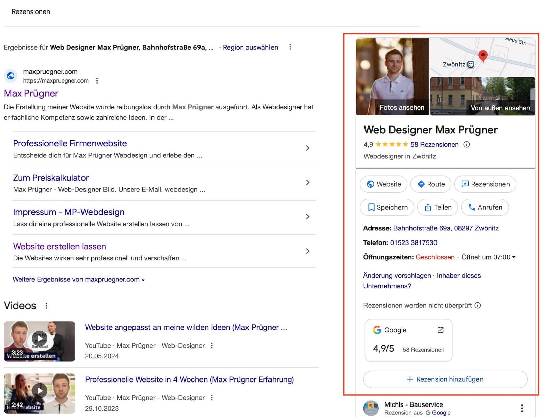Click the external link icon in Google rating card
This screenshot has width=541, height=417.
[440, 330]
